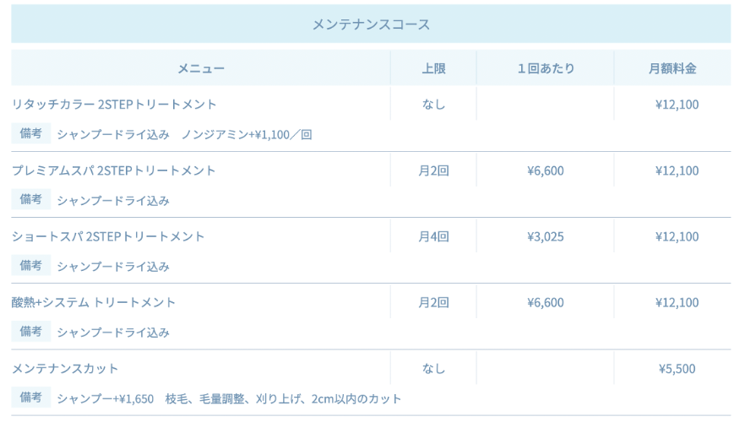Select 酸熱+システム トリートメント menu name

click(x=94, y=302)
